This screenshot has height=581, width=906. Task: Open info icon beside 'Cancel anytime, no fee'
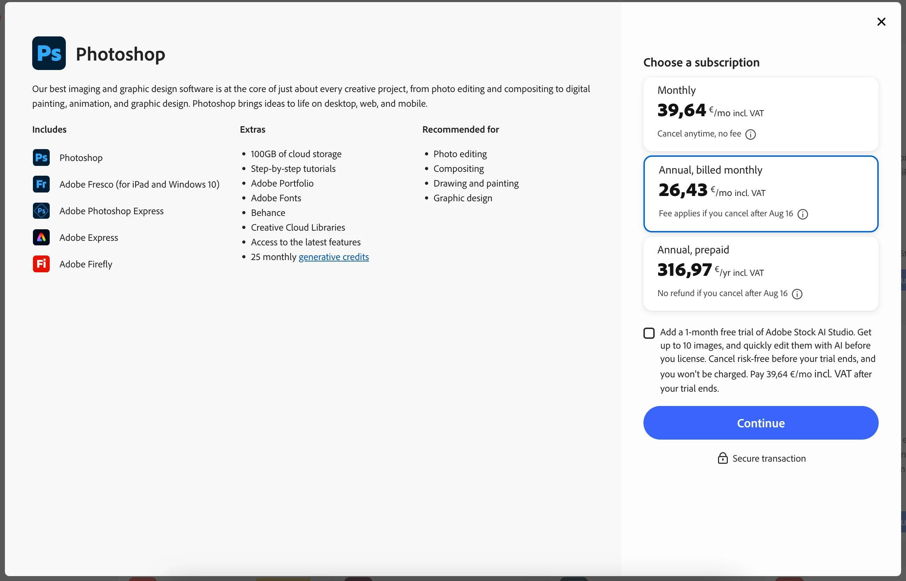point(751,134)
